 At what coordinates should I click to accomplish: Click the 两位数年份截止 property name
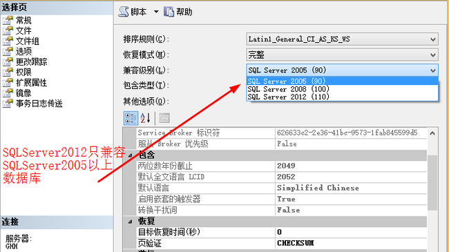click(x=165, y=166)
